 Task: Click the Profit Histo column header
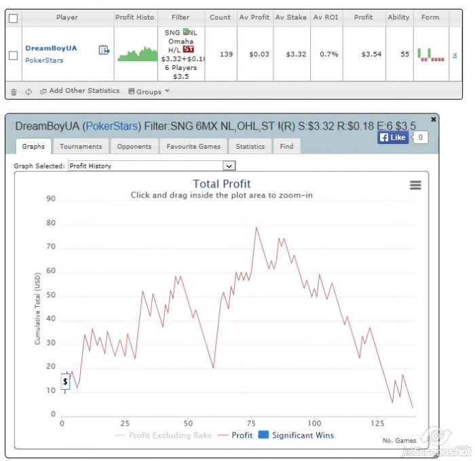(x=135, y=17)
